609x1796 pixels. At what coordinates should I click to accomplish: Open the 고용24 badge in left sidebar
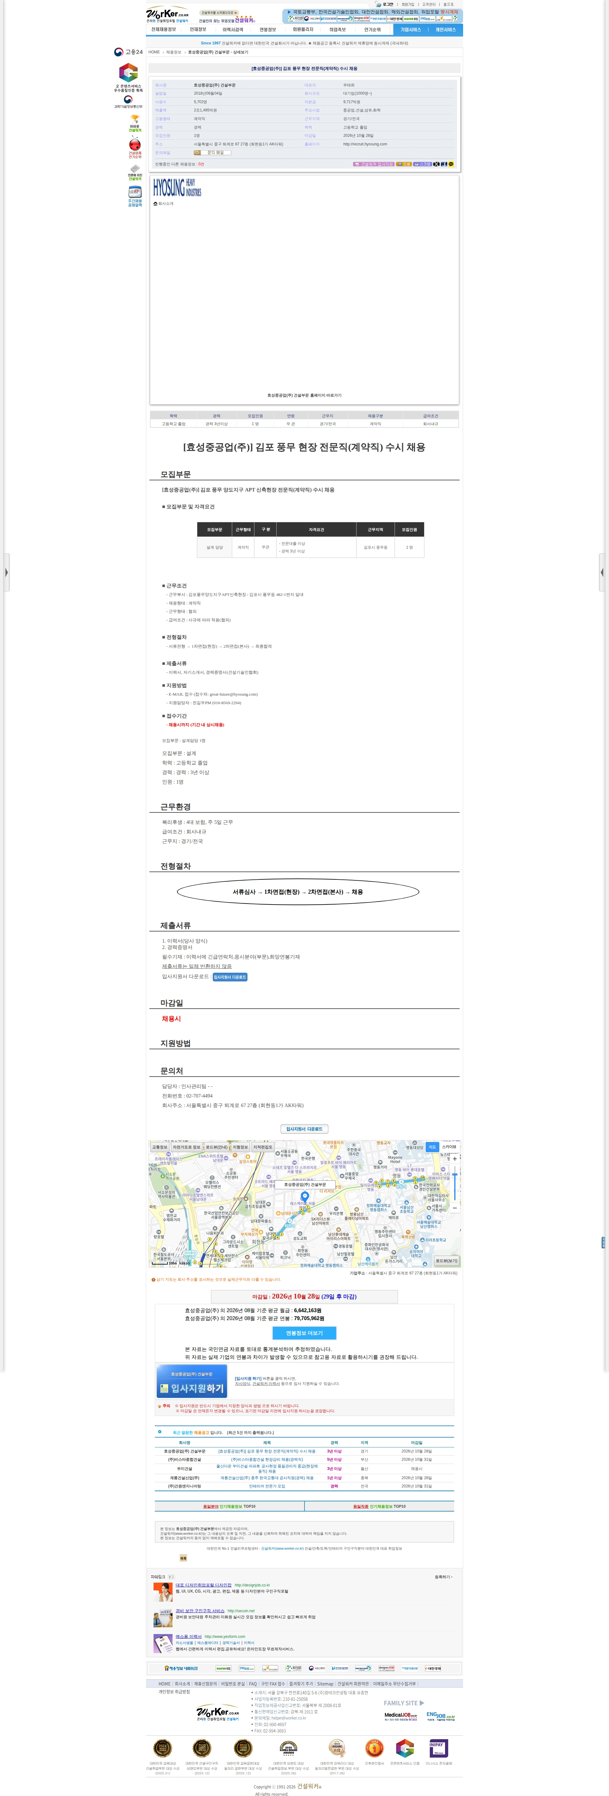(x=128, y=52)
